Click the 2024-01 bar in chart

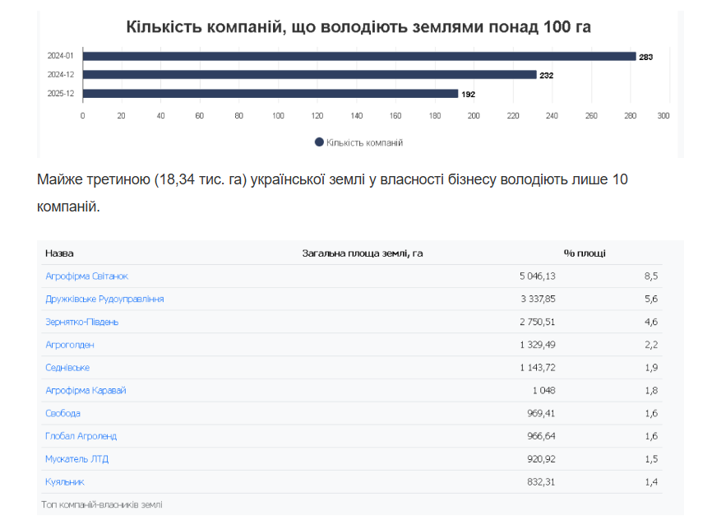(359, 56)
